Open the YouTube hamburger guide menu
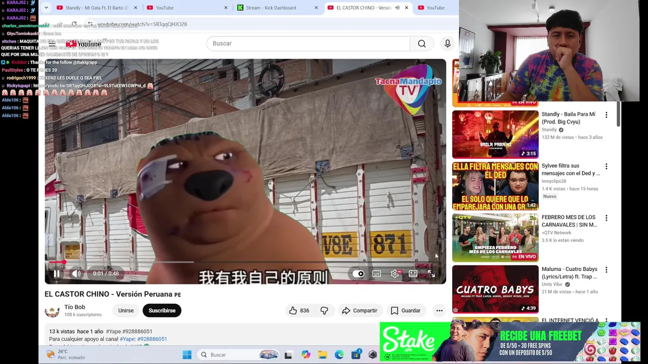Screen dimensions: 648x364 coord(52,44)
